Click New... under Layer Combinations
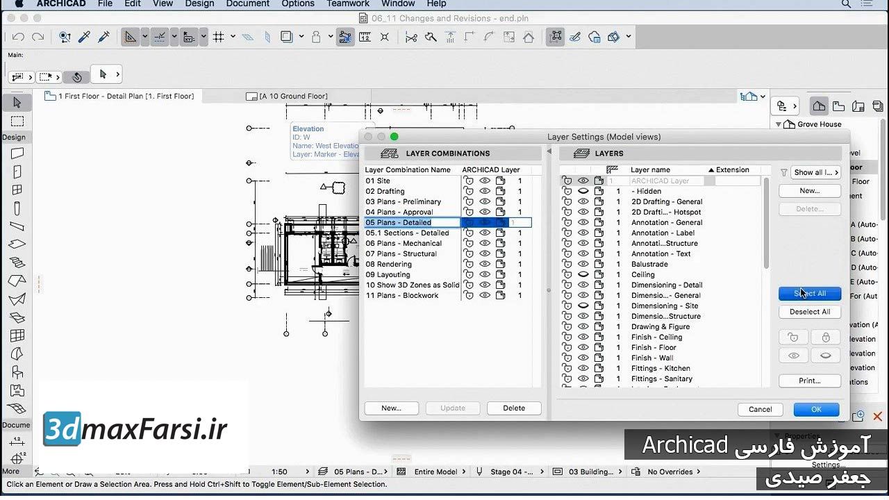The height and width of the screenshot is (500, 889). tap(391, 408)
